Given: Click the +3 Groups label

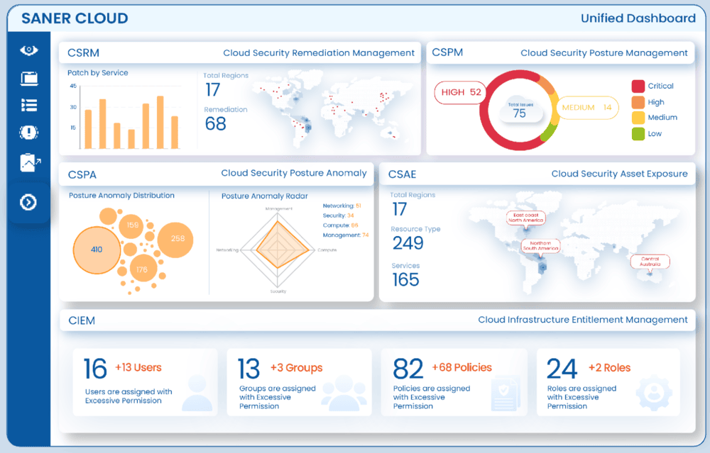Looking at the screenshot, I should coord(297,368).
